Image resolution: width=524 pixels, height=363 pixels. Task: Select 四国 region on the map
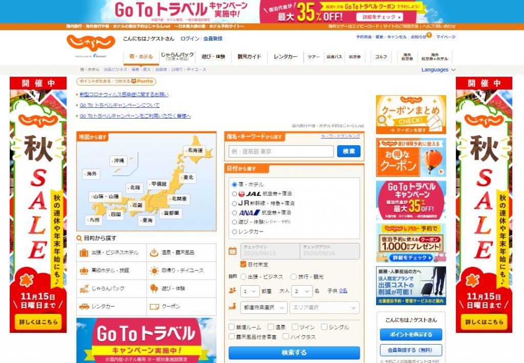coord(115,214)
